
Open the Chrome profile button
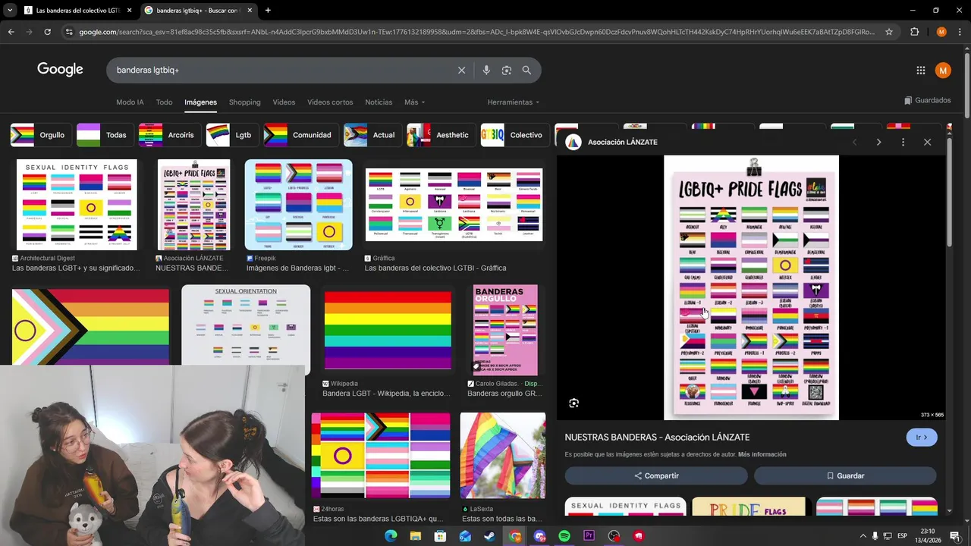pyautogui.click(x=941, y=32)
